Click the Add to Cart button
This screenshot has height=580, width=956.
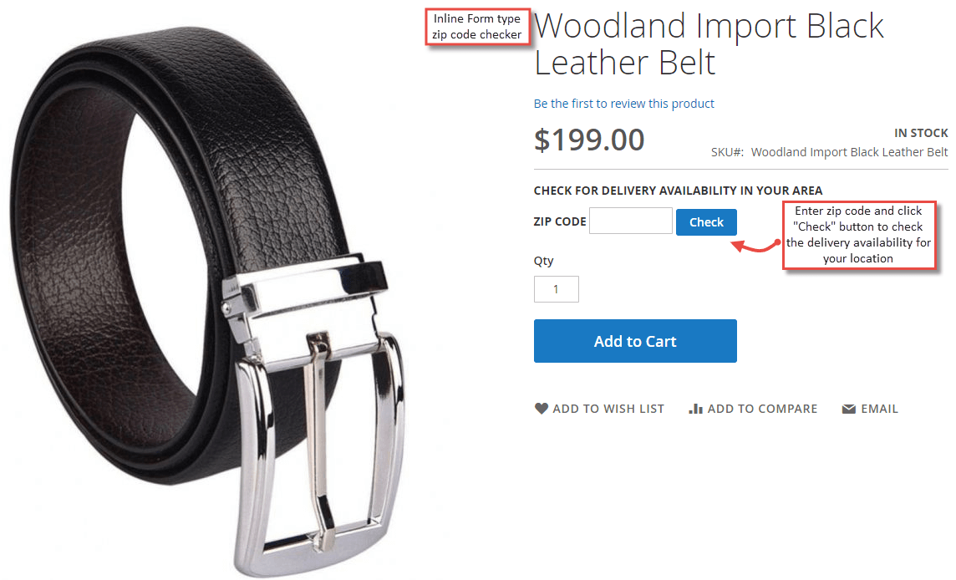click(x=635, y=341)
